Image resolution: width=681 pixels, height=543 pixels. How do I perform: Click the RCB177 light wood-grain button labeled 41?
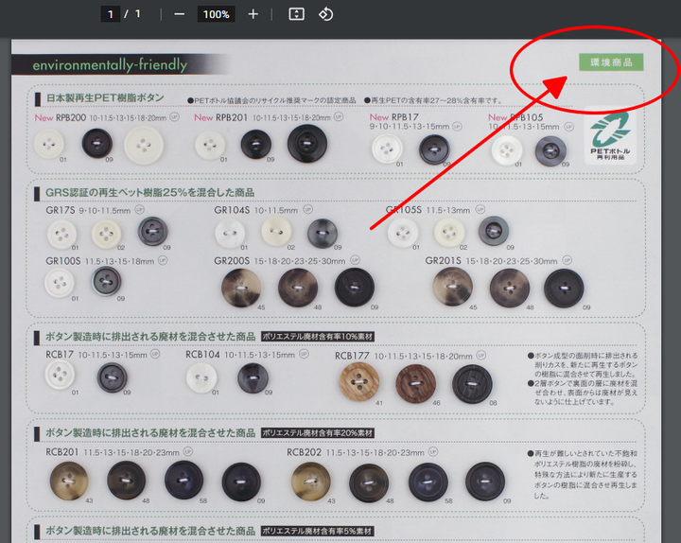click(x=359, y=382)
